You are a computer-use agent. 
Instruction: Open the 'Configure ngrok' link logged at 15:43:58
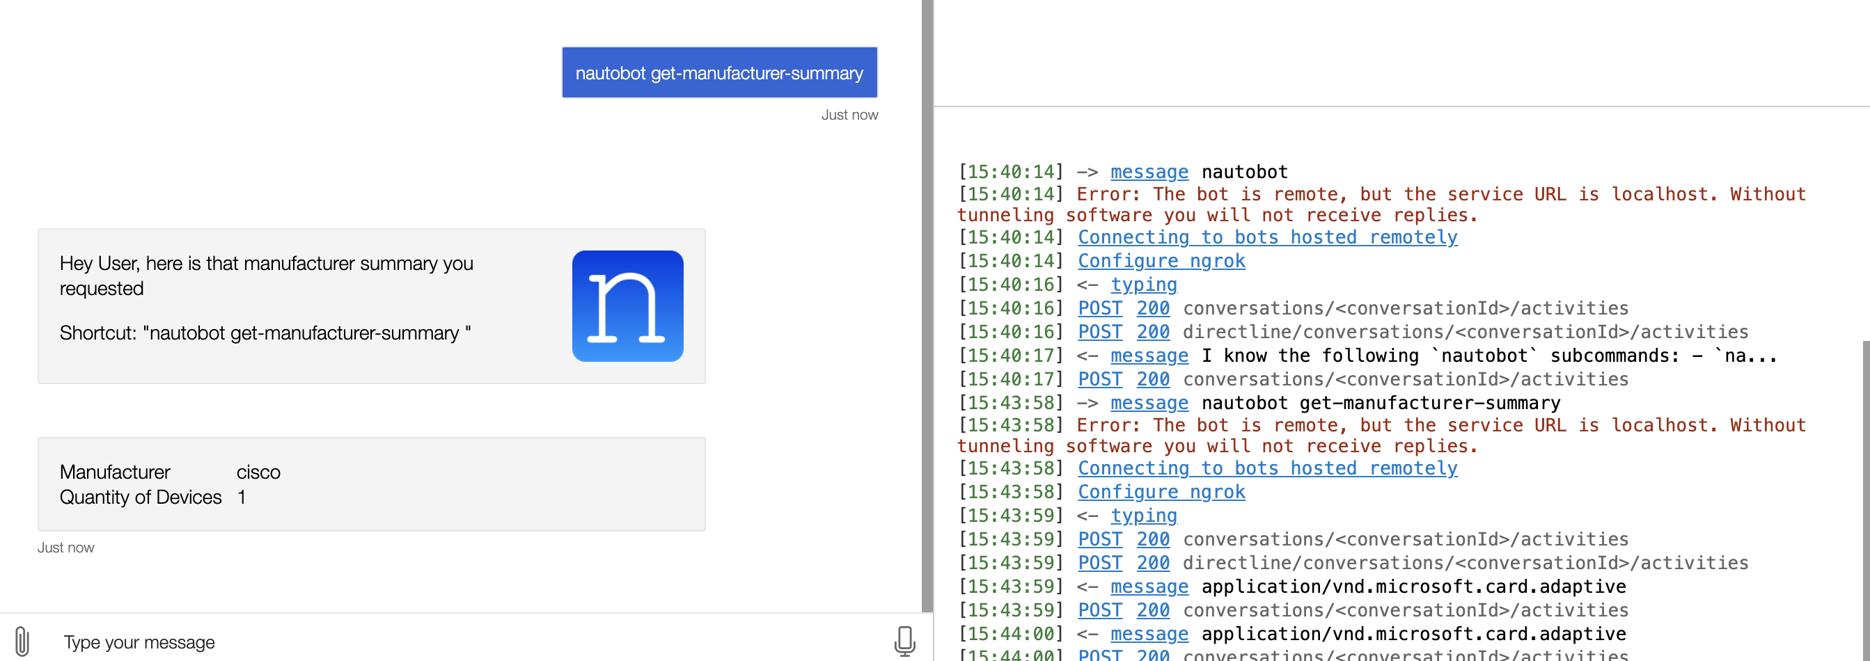pos(1161,492)
